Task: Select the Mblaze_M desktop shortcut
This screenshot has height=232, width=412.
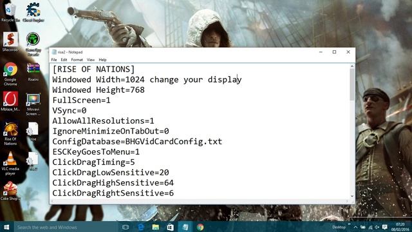Action: (10, 101)
